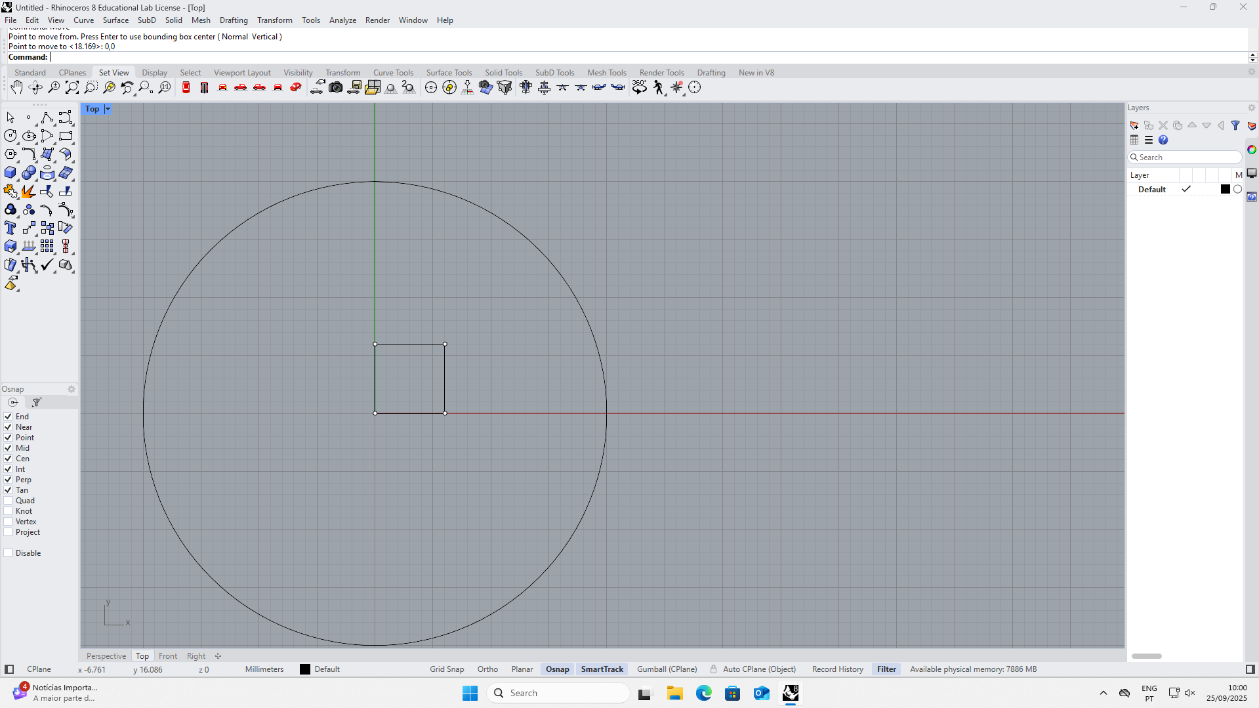Select the Rectangle tool
The image size is (1259, 708).
point(66,136)
